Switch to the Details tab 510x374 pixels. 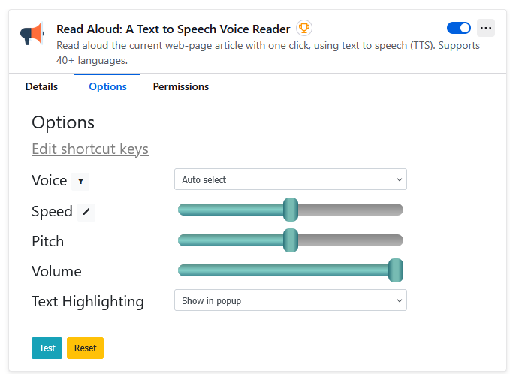[41, 86]
